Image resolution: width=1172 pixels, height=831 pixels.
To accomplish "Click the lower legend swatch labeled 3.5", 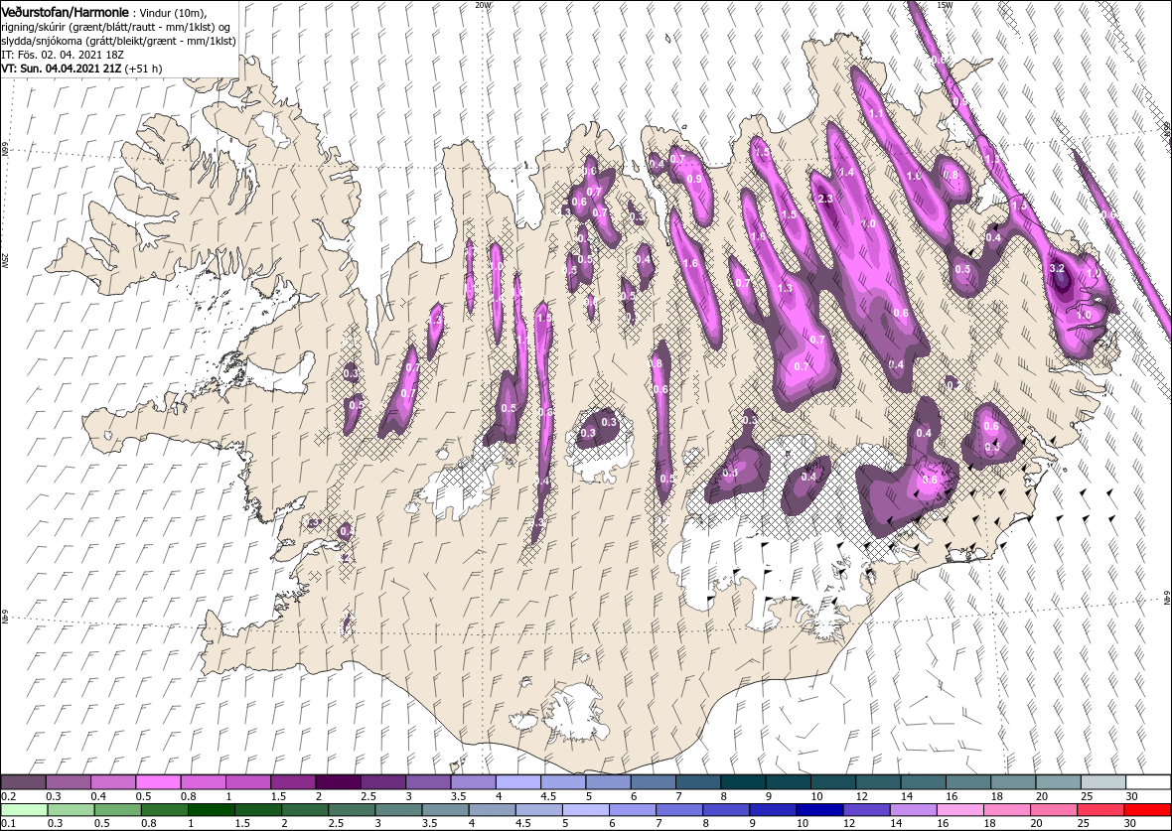I will pyautogui.click(x=445, y=810).
